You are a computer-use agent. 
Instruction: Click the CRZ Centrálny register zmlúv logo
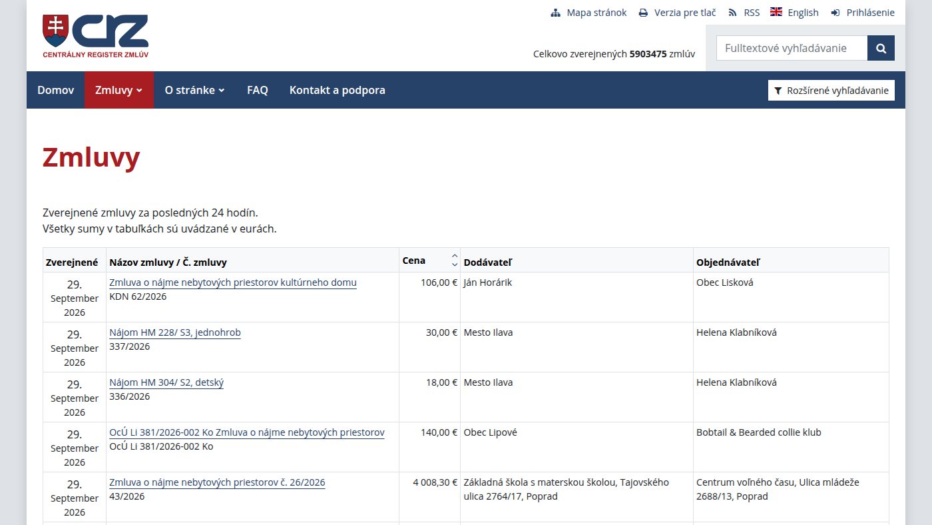coord(96,36)
